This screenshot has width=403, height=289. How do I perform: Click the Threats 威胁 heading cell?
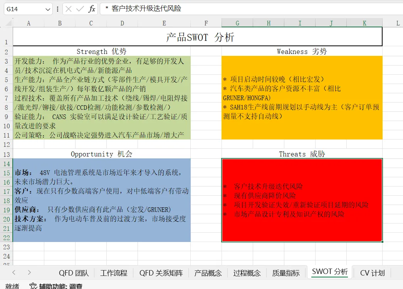click(302, 154)
